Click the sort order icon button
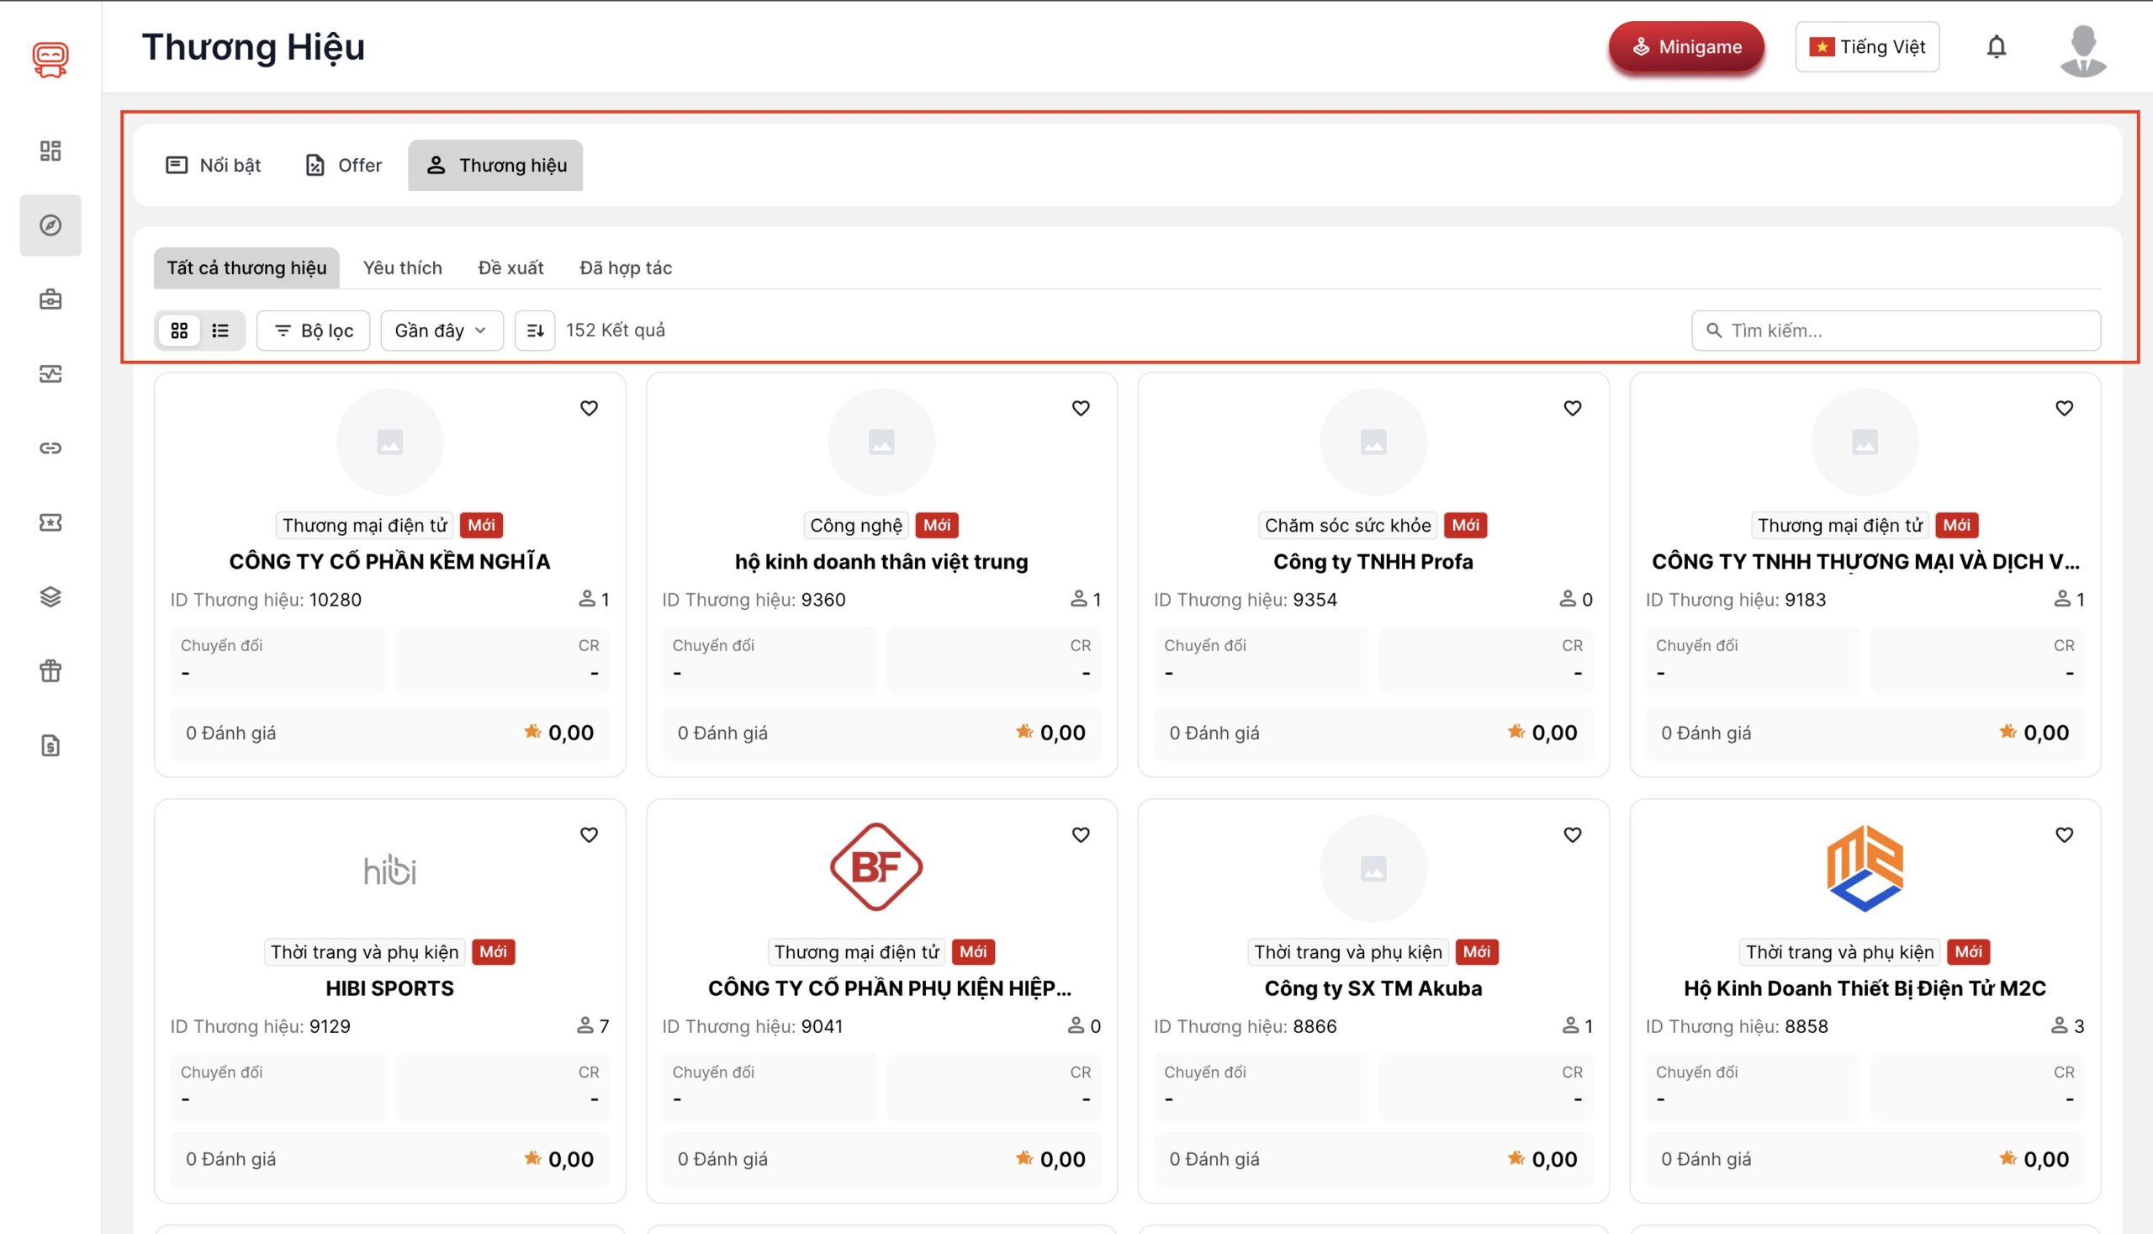Screen dimensions: 2153x1234 (x=535, y=331)
